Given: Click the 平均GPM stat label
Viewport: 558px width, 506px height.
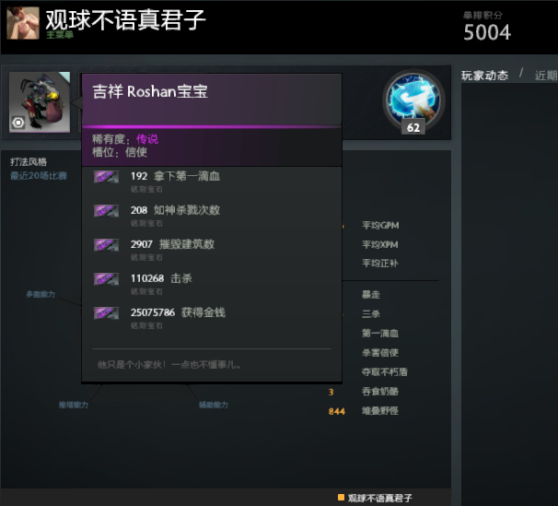Looking at the screenshot, I should [380, 226].
